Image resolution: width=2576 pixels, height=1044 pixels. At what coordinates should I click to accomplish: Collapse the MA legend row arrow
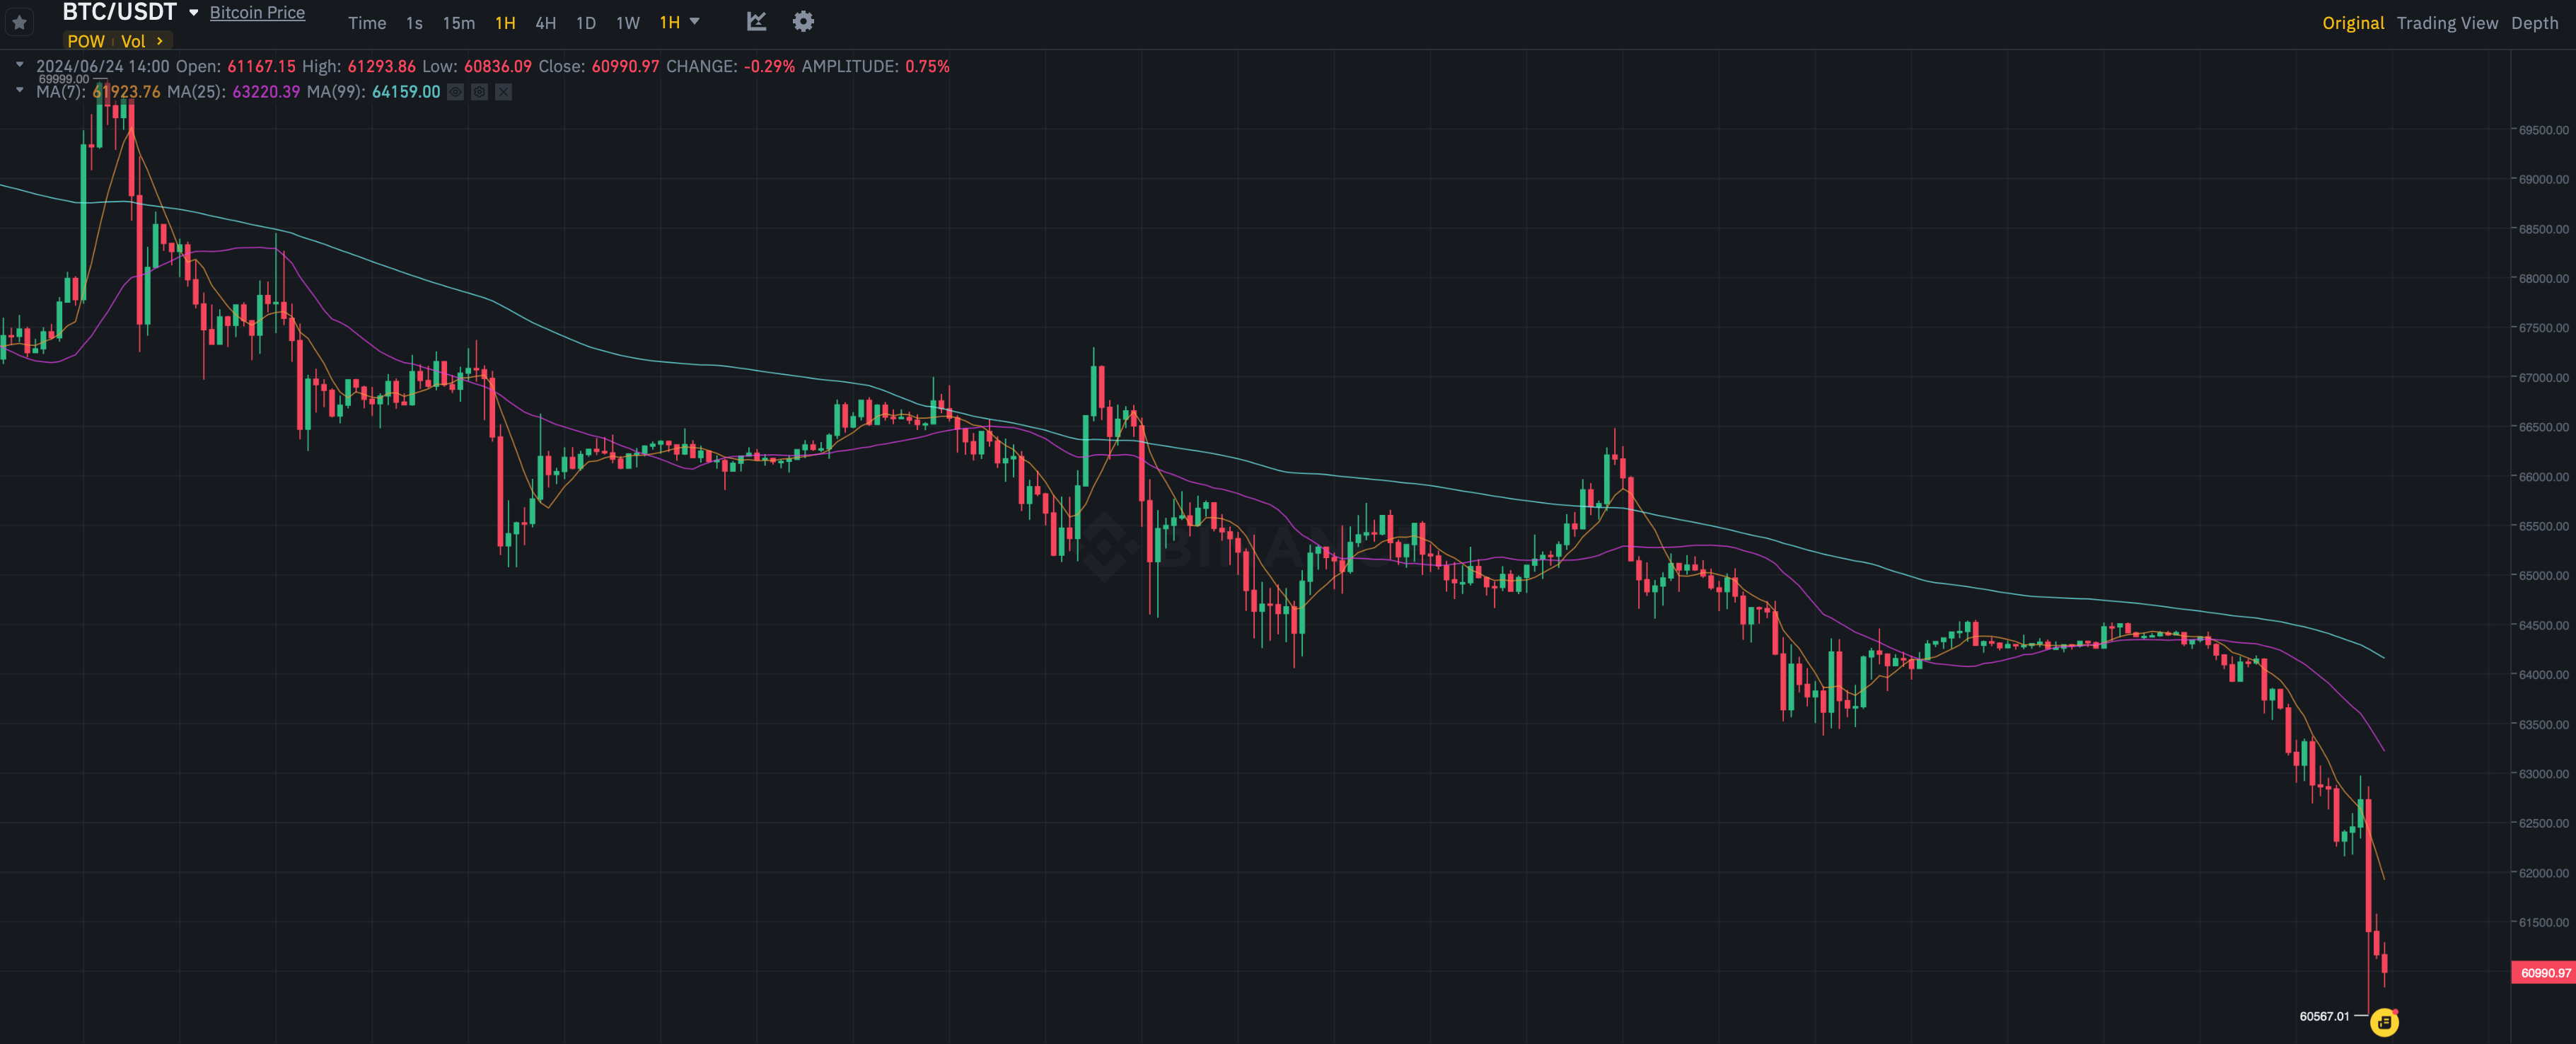(19, 90)
